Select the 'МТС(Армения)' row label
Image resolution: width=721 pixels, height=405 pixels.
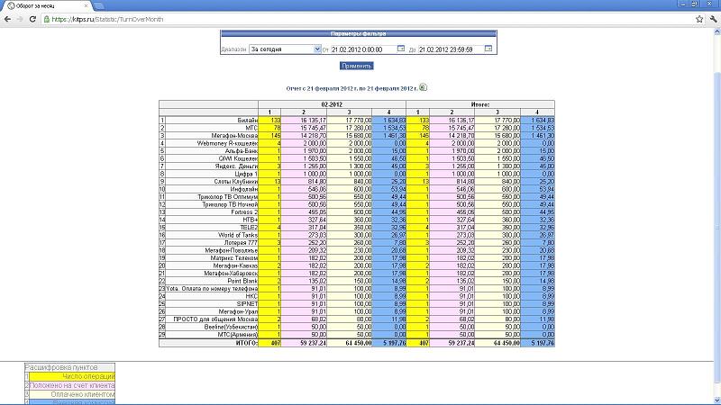tap(237, 335)
